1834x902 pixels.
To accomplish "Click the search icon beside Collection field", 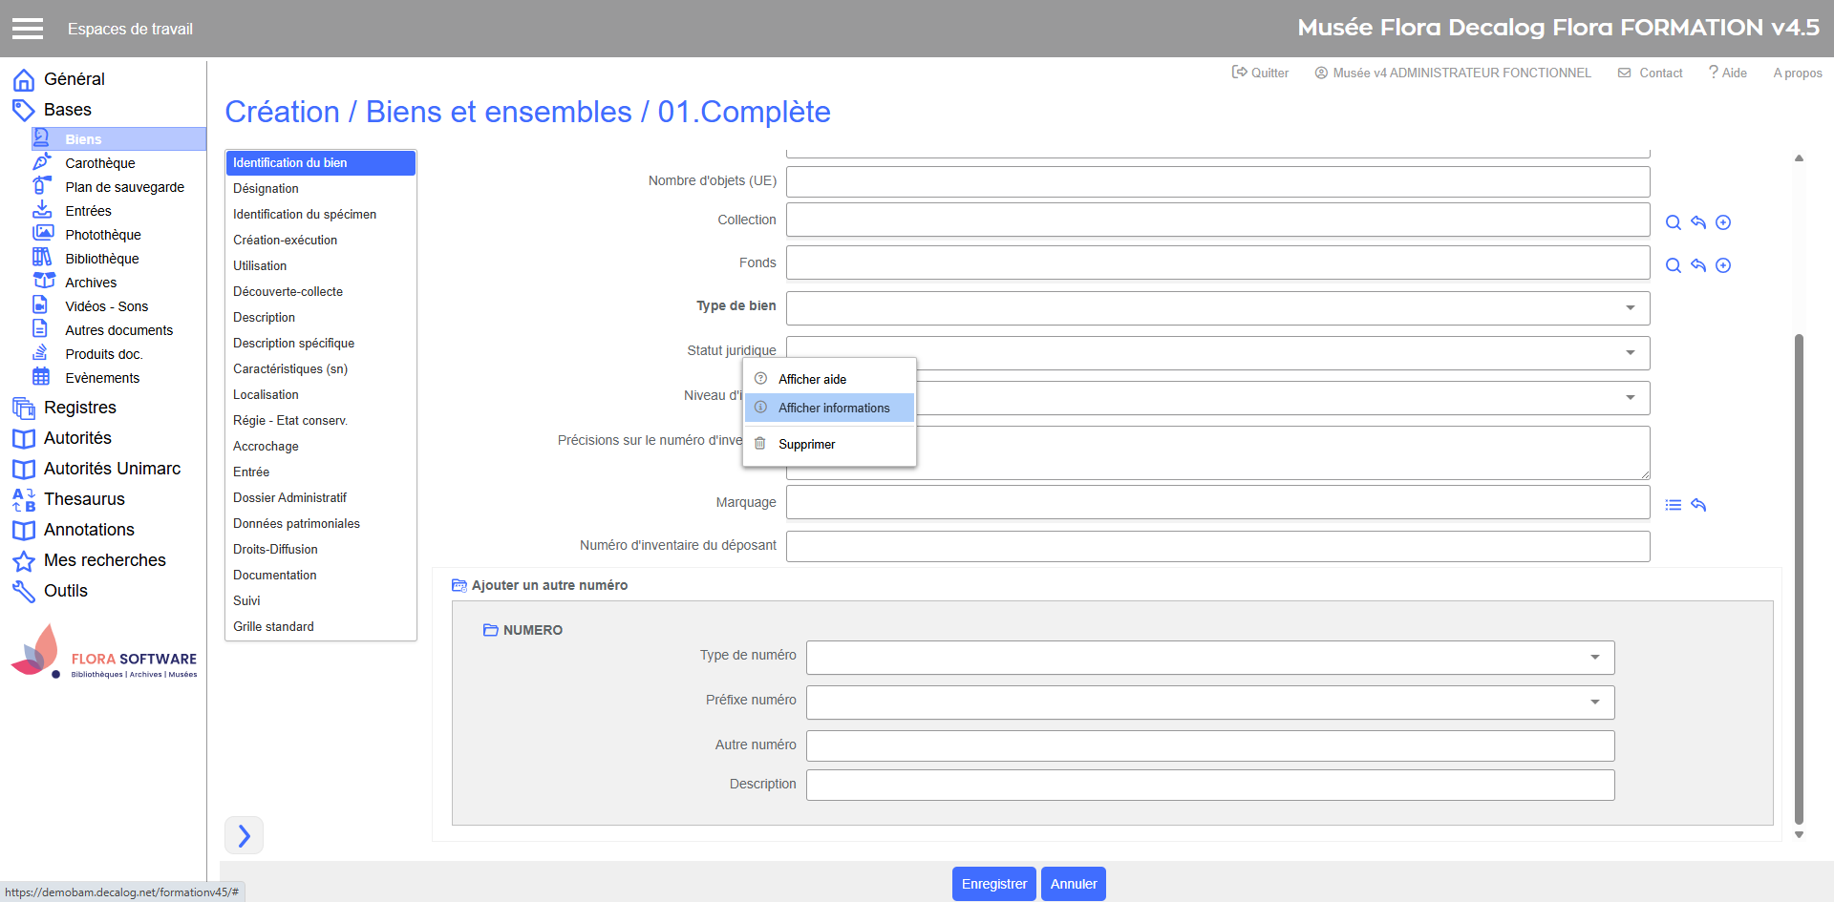I will coord(1673,222).
